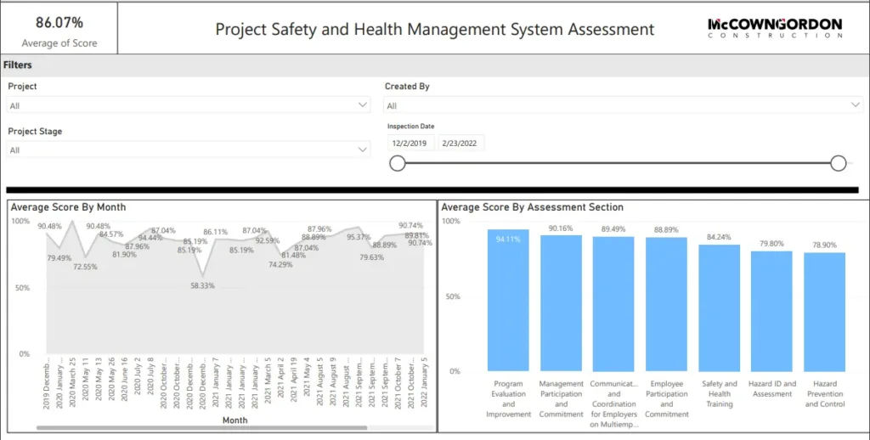
Task: Click the 2021 October 7 axis label
Action: [398, 383]
